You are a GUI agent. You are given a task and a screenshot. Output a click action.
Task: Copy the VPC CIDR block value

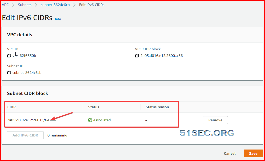tap(137, 56)
